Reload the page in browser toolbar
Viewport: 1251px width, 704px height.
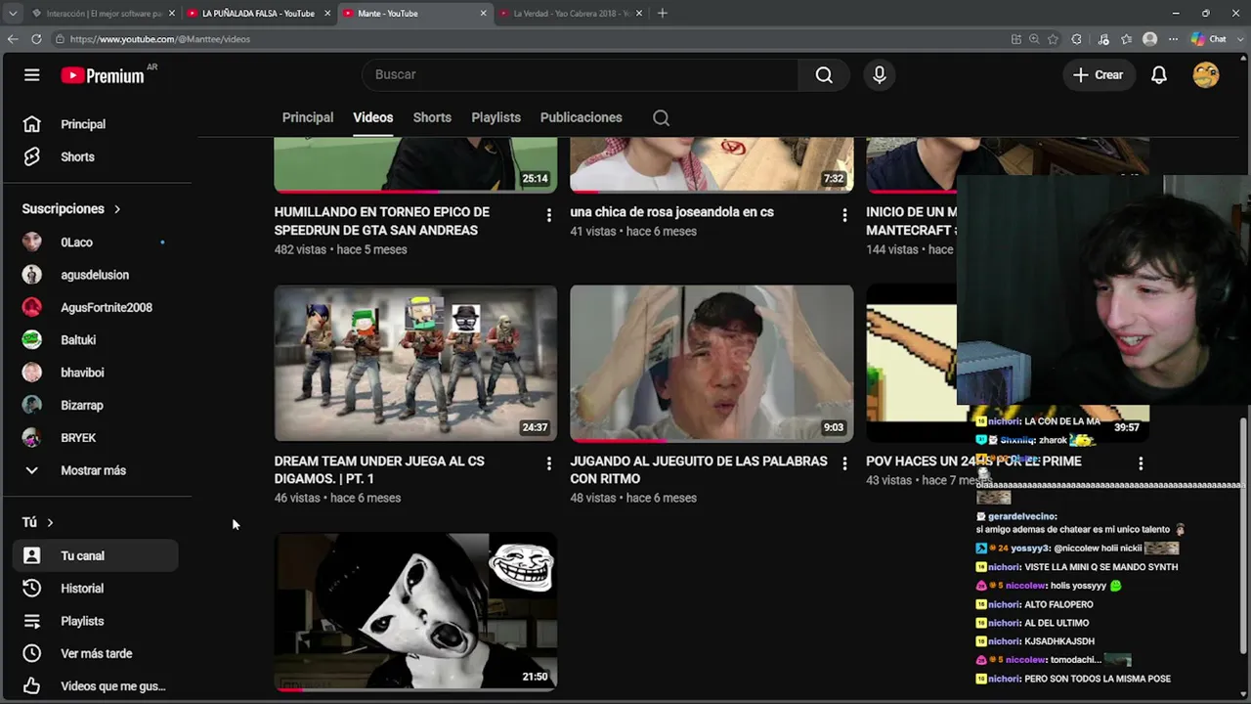pyautogui.click(x=36, y=39)
